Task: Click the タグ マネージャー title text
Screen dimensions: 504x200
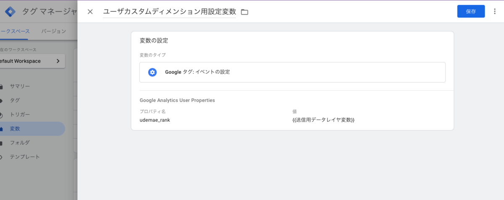Action: (49, 12)
